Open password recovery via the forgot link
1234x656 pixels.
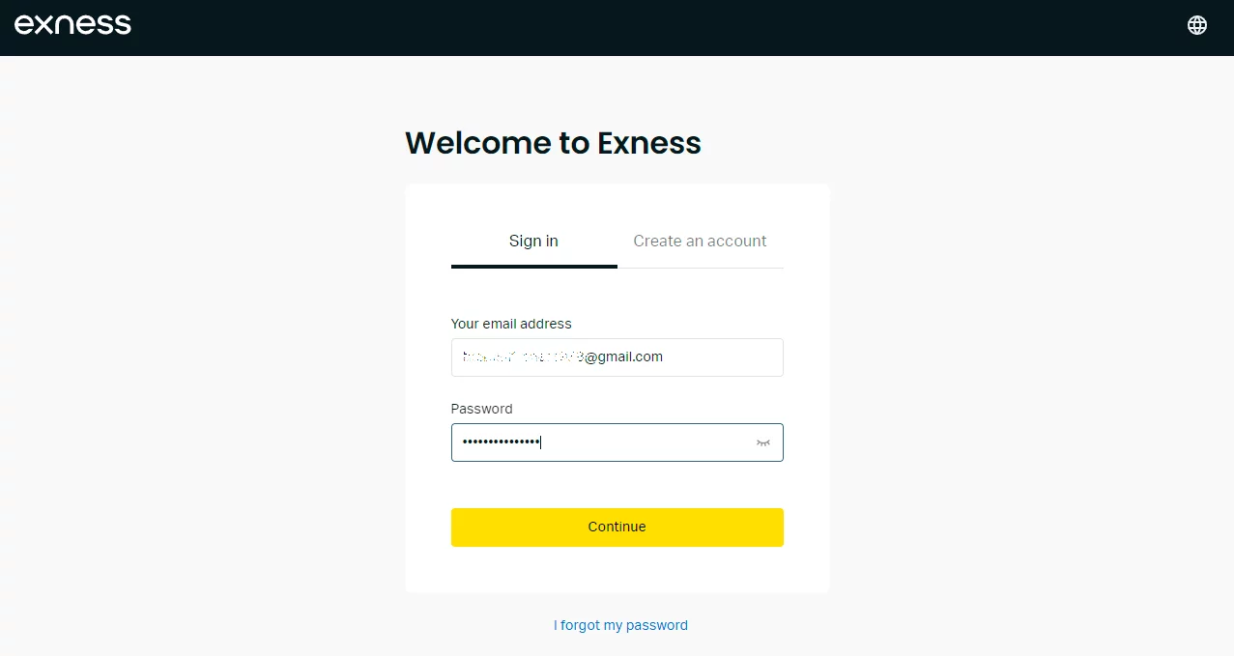(x=620, y=625)
